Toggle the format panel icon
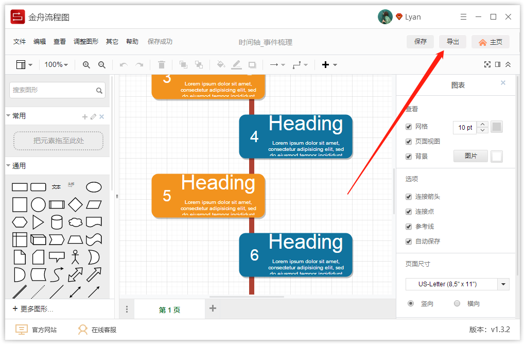This screenshot has width=525, height=345. 498,65
